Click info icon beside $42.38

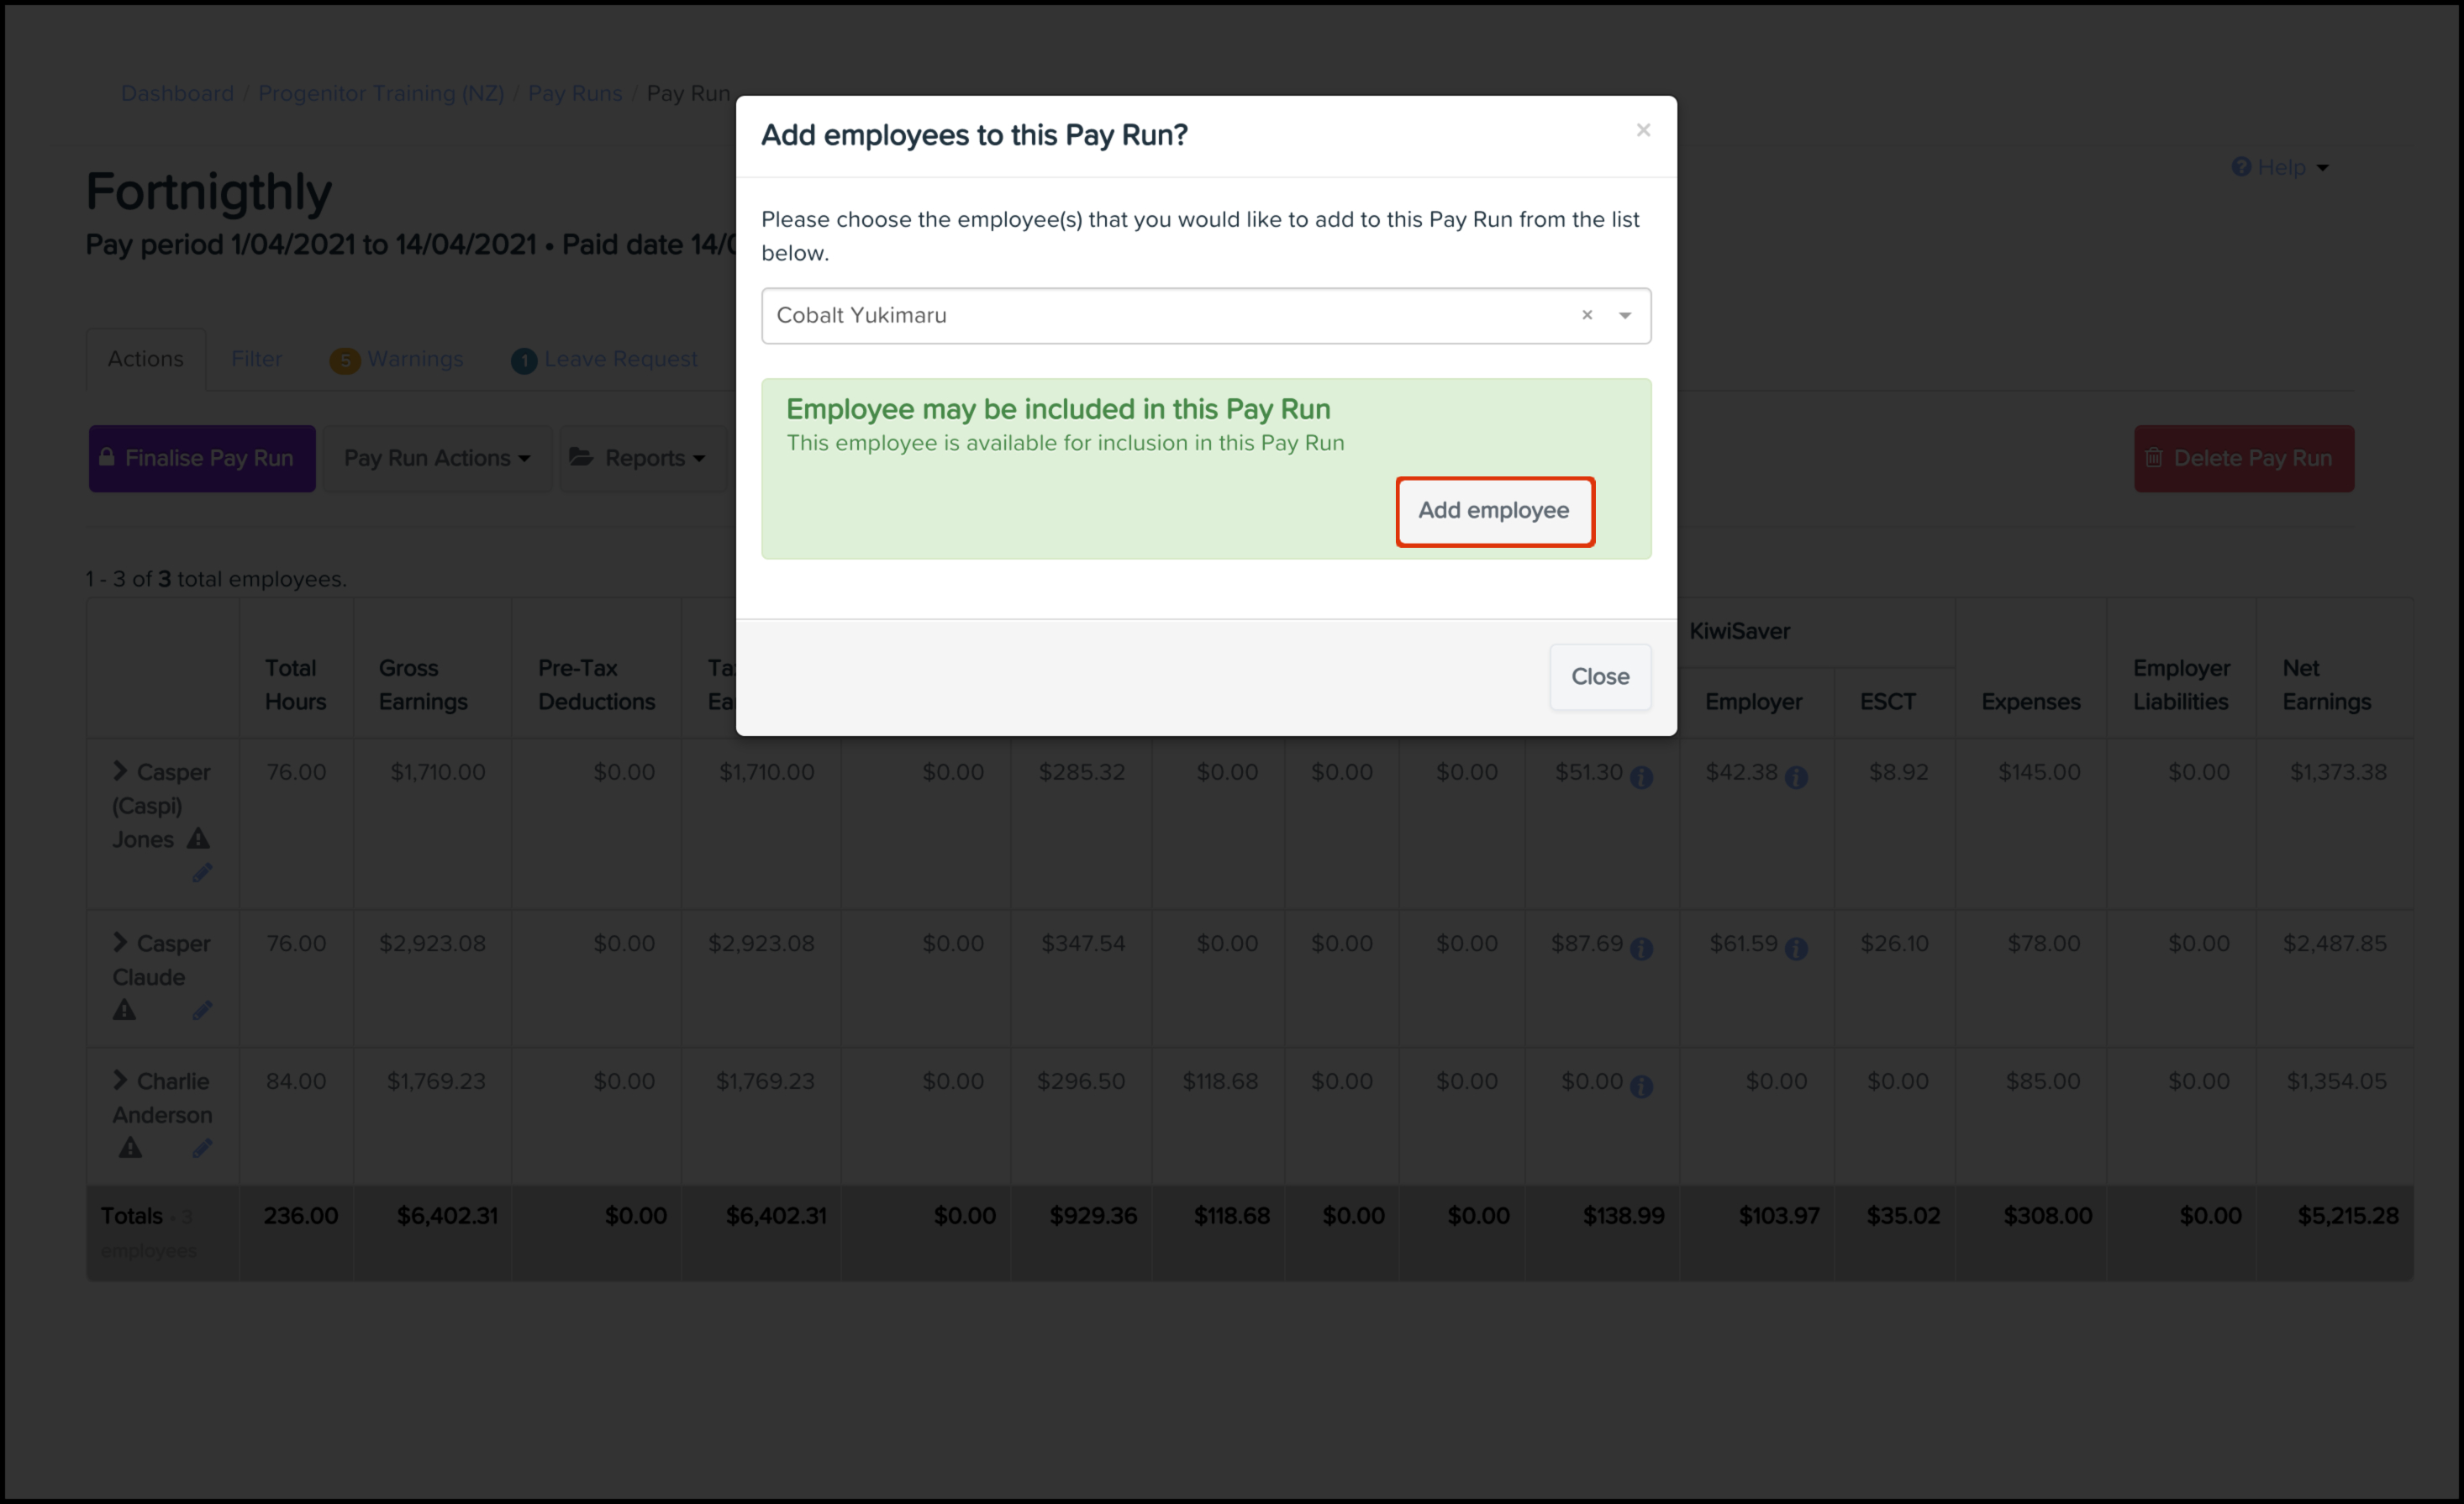tap(1796, 778)
